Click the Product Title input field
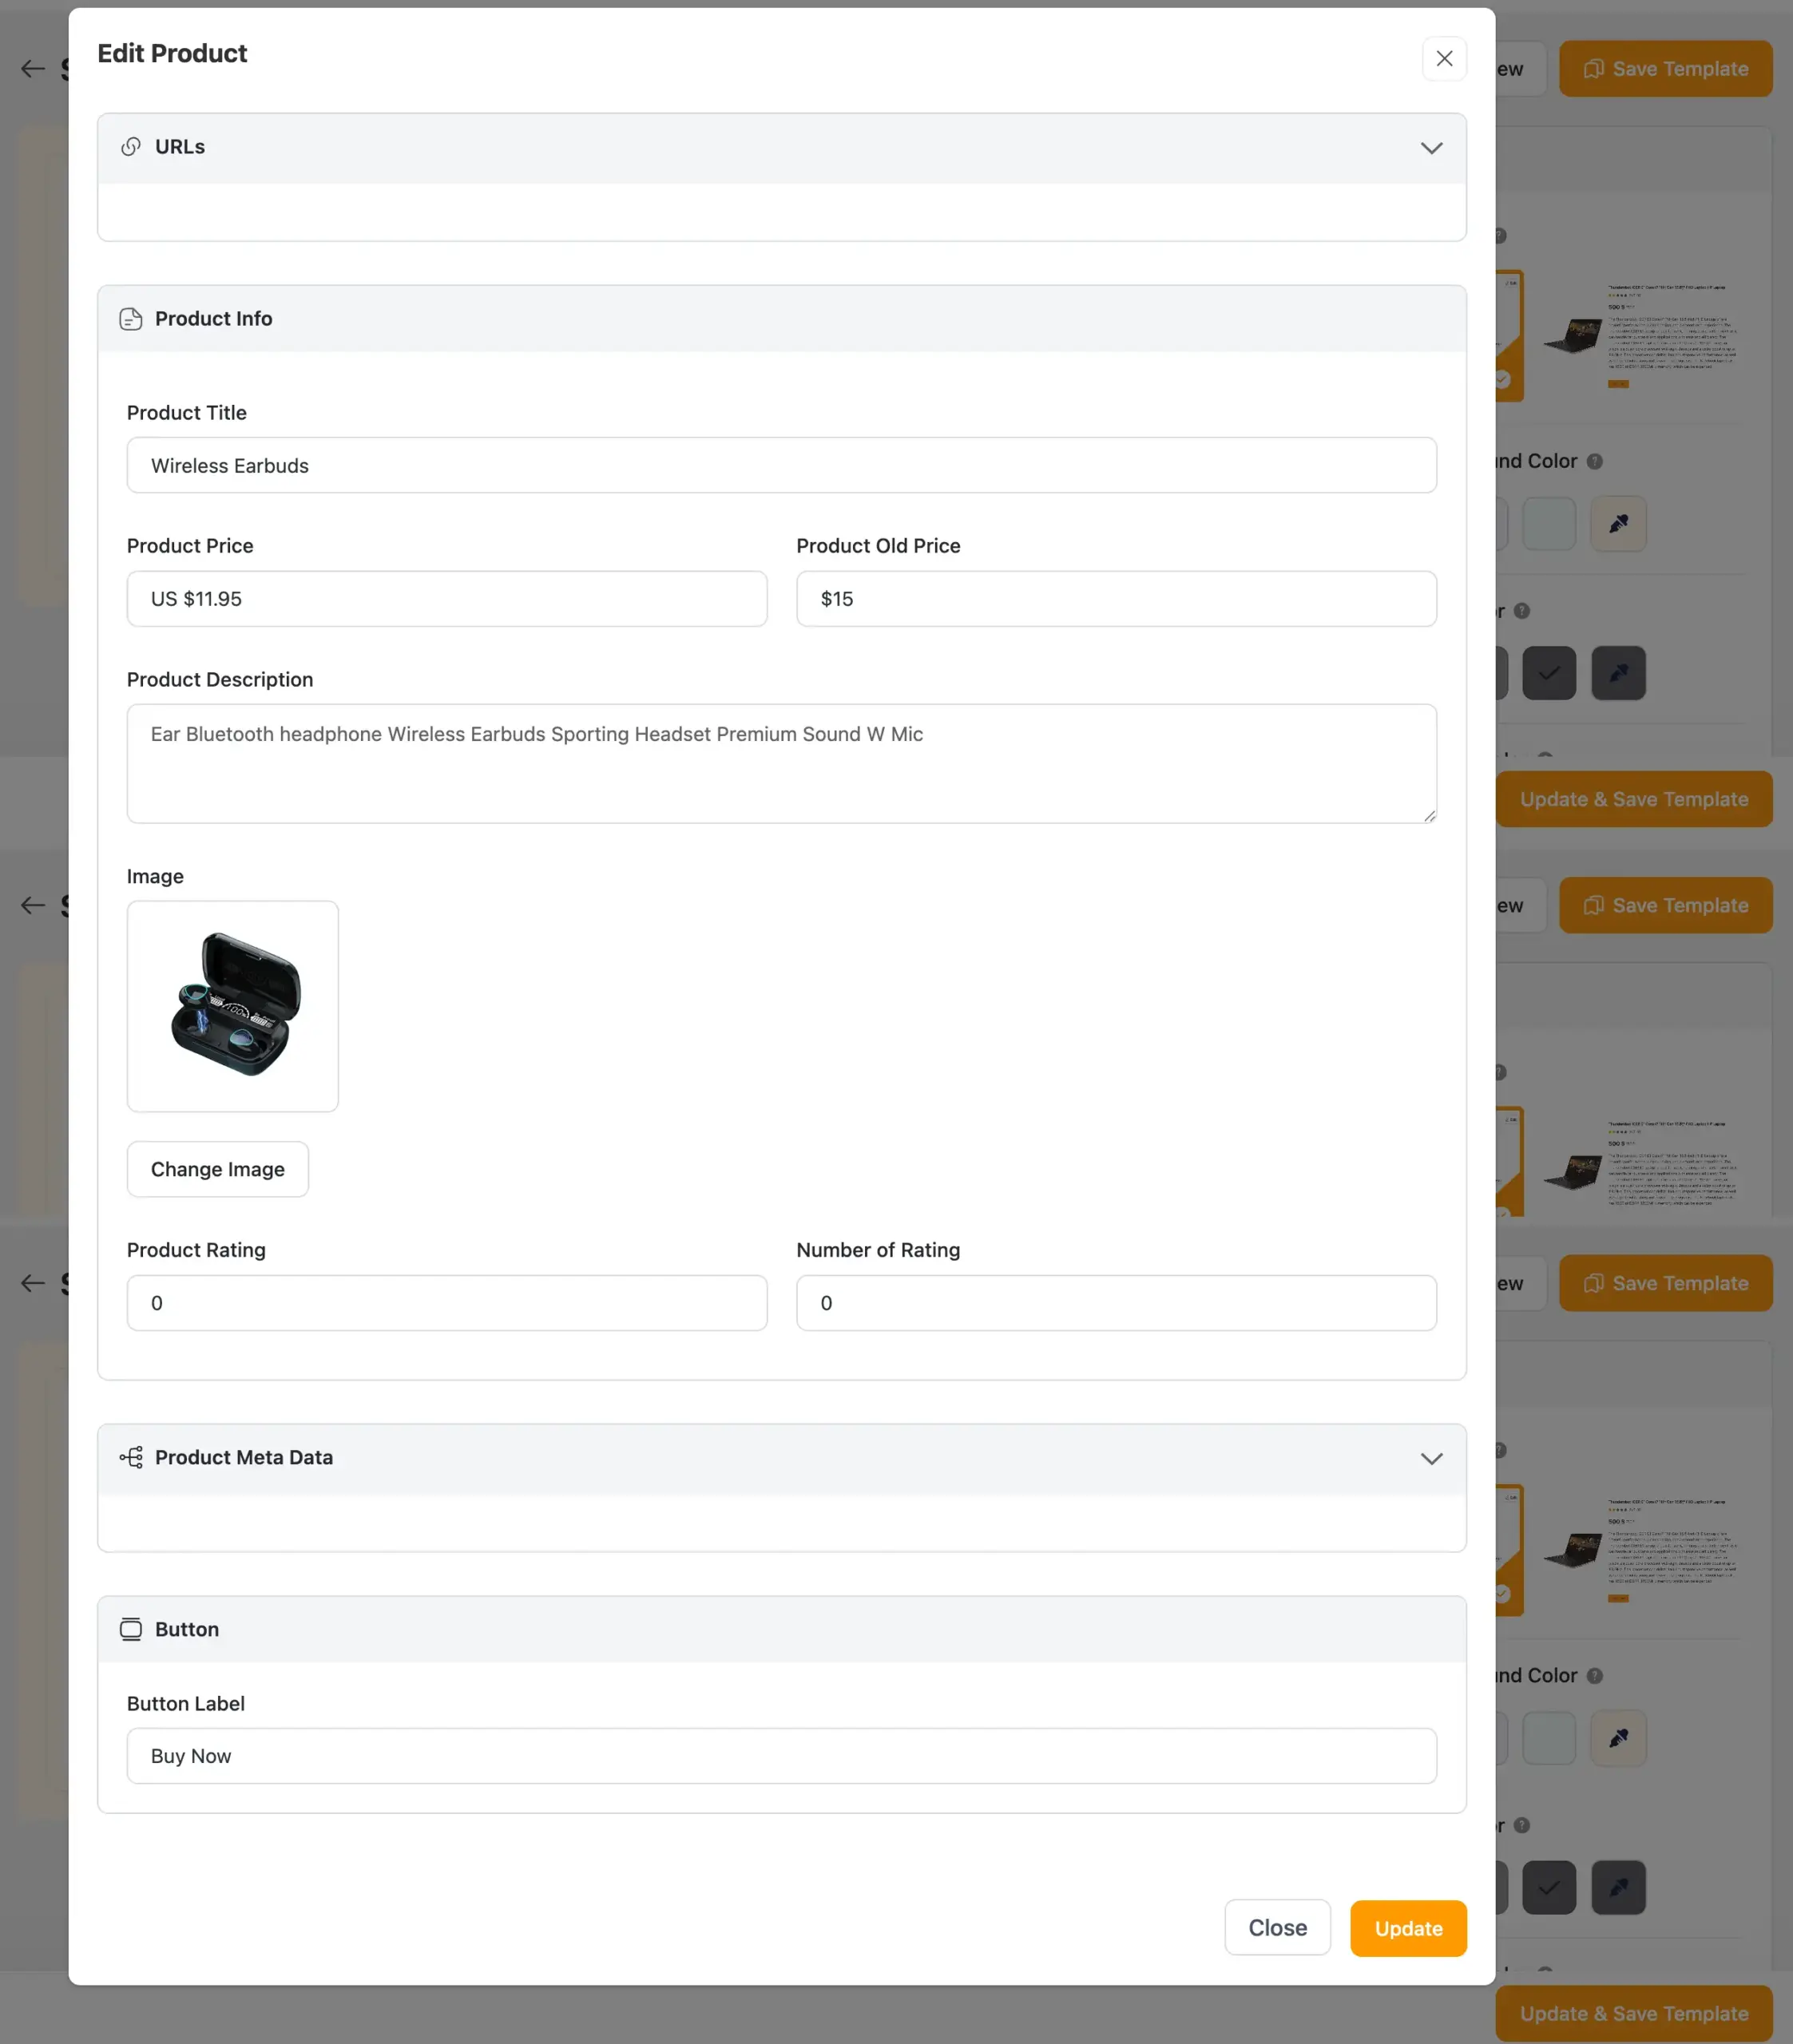This screenshot has height=2044, width=1793. point(781,465)
